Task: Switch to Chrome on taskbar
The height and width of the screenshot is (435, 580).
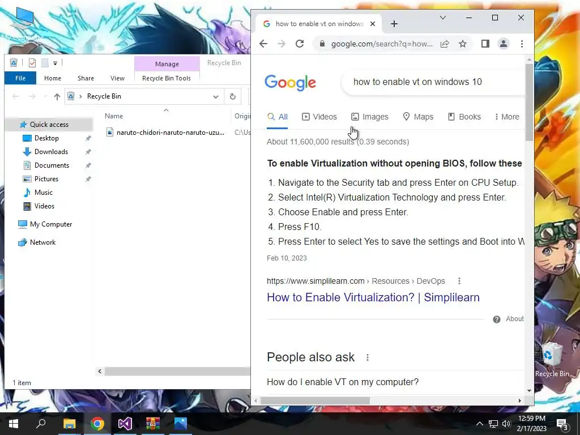Action: (97, 424)
